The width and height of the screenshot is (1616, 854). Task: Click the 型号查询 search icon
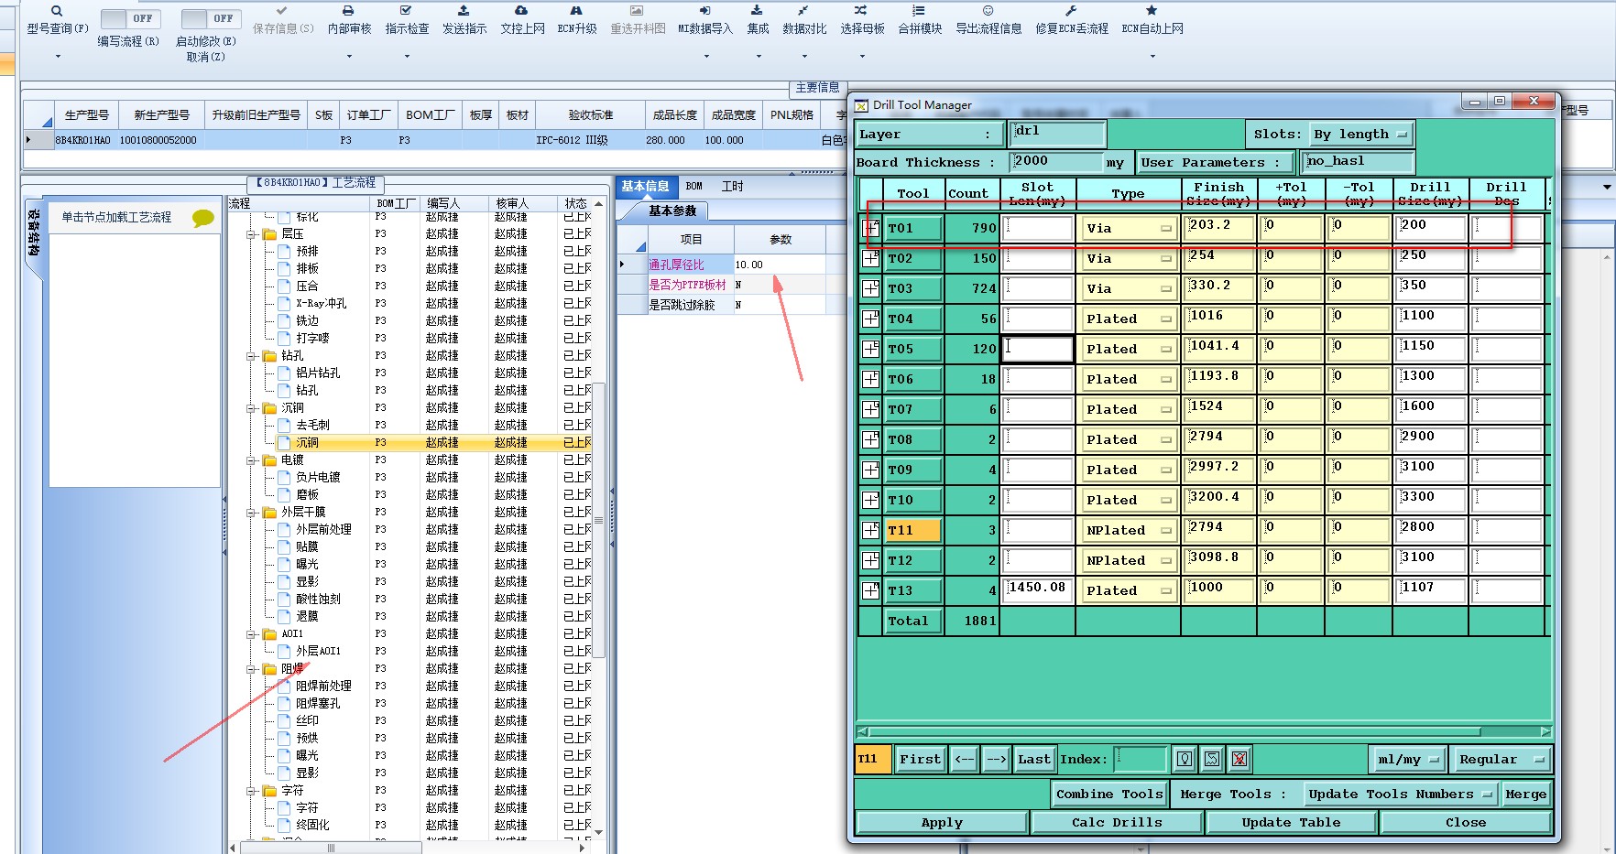coord(57,11)
